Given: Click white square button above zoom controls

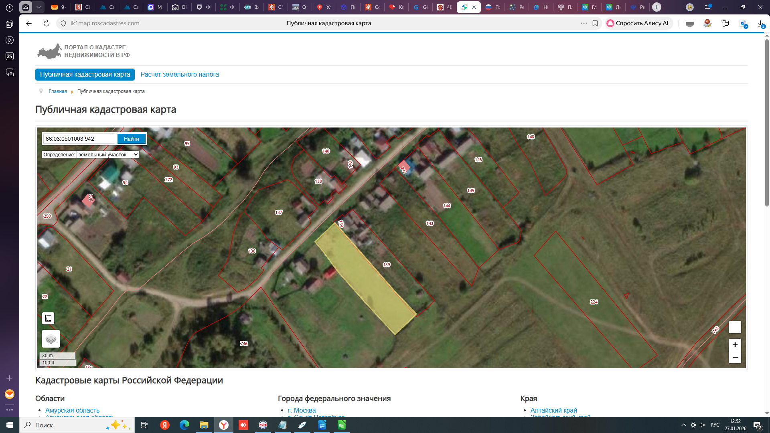Looking at the screenshot, I should 735,327.
